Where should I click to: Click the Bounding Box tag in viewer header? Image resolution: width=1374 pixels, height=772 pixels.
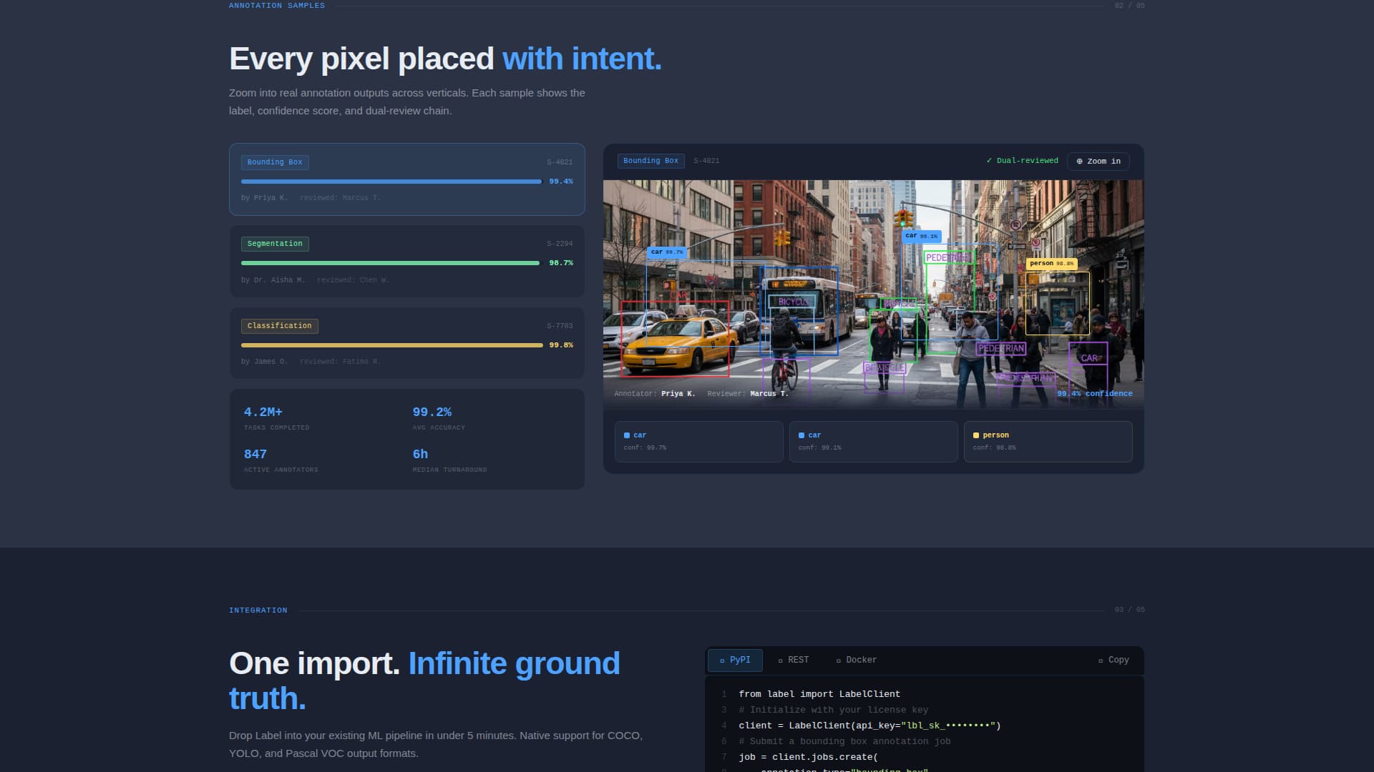click(x=651, y=161)
